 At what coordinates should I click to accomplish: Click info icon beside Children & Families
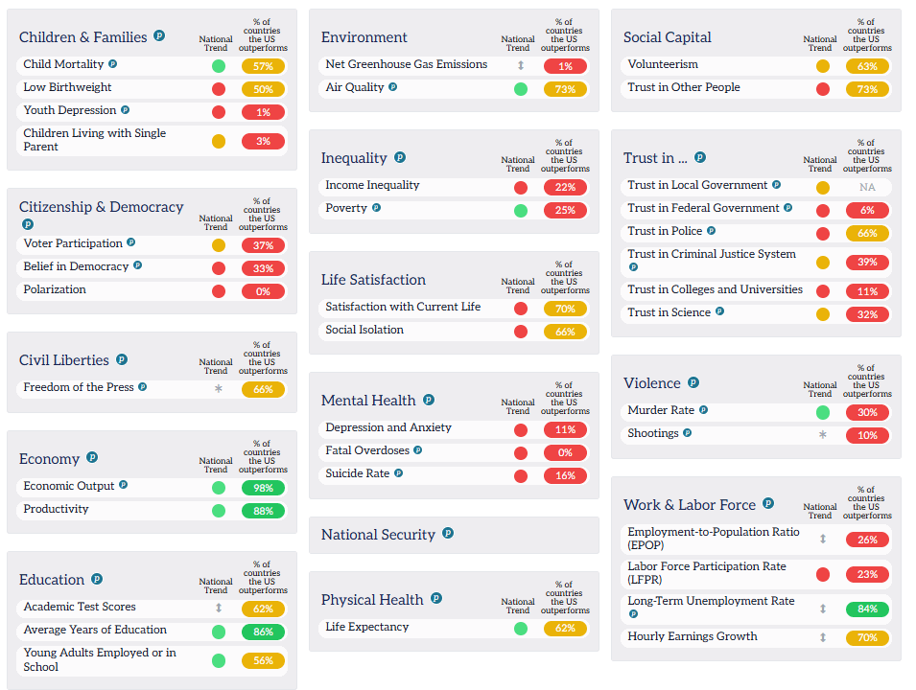click(x=159, y=35)
